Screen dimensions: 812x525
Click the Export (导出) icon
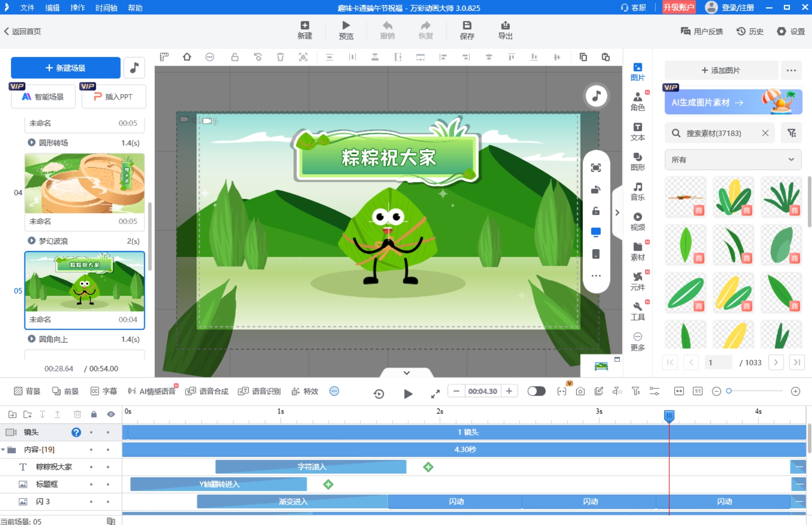505,30
